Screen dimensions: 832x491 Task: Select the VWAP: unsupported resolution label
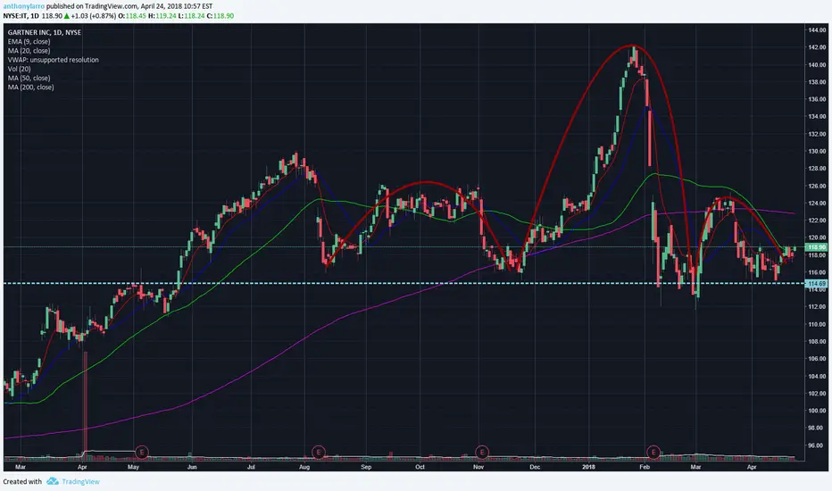pos(53,60)
